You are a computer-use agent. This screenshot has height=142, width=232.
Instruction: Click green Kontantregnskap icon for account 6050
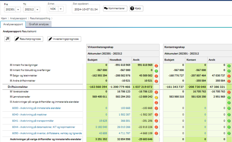(229, 133)
